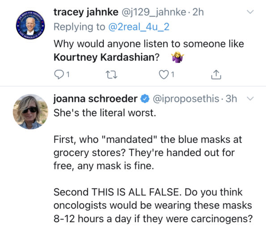Screen dimensions: 266x227
Task: Retweet tracey jahnke's tweet
Action: click(x=111, y=75)
